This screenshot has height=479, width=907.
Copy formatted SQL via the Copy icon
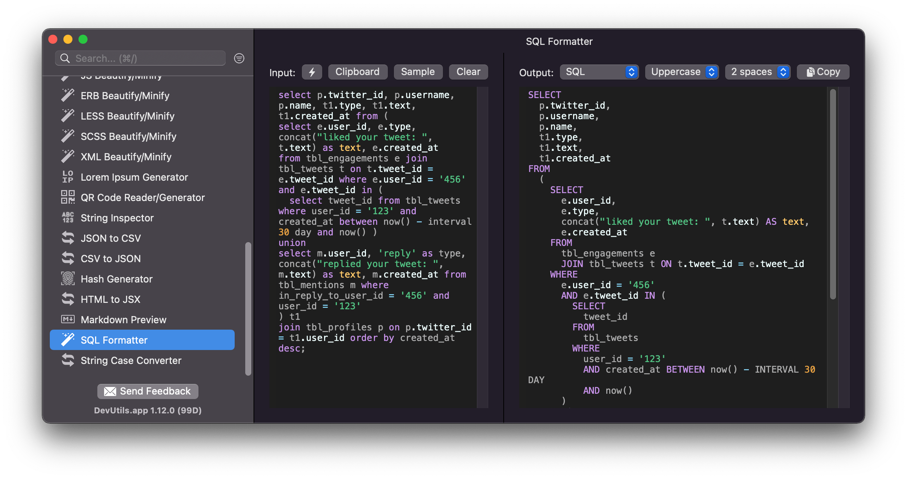click(x=810, y=72)
